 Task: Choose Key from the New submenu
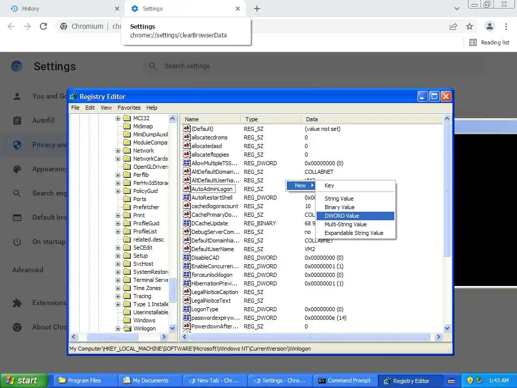click(355, 185)
